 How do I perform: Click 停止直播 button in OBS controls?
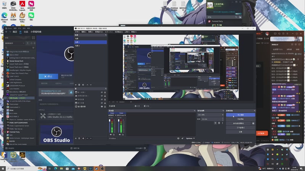tap(241, 115)
